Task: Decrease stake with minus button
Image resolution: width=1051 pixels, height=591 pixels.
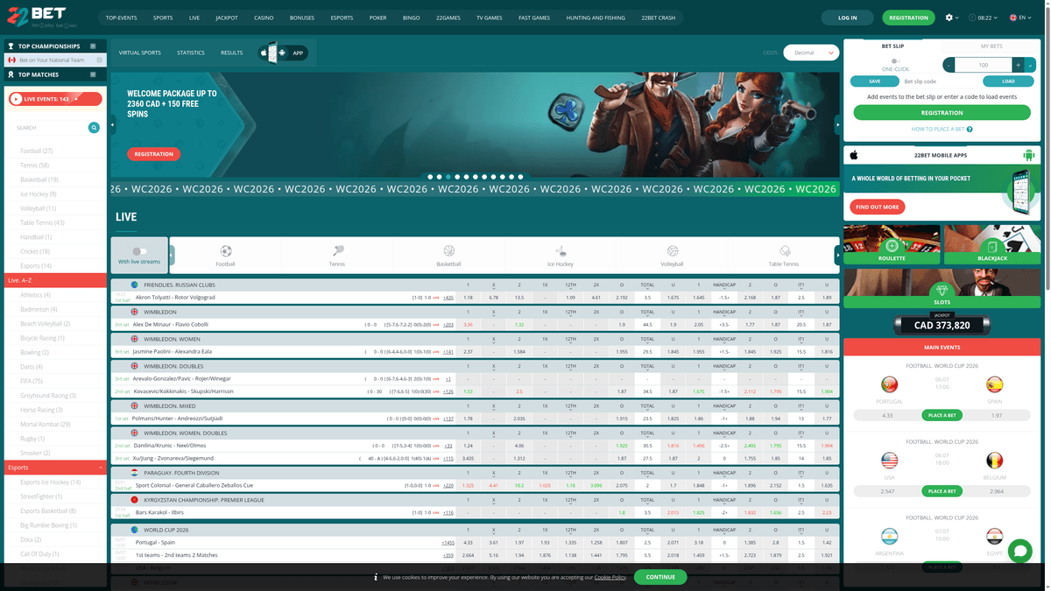Action: pyautogui.click(x=949, y=65)
